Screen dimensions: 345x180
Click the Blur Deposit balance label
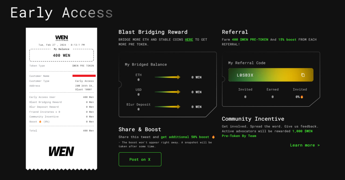pyautogui.click(x=139, y=105)
